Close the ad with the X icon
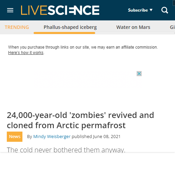This screenshot has height=170, width=175. [139, 74]
